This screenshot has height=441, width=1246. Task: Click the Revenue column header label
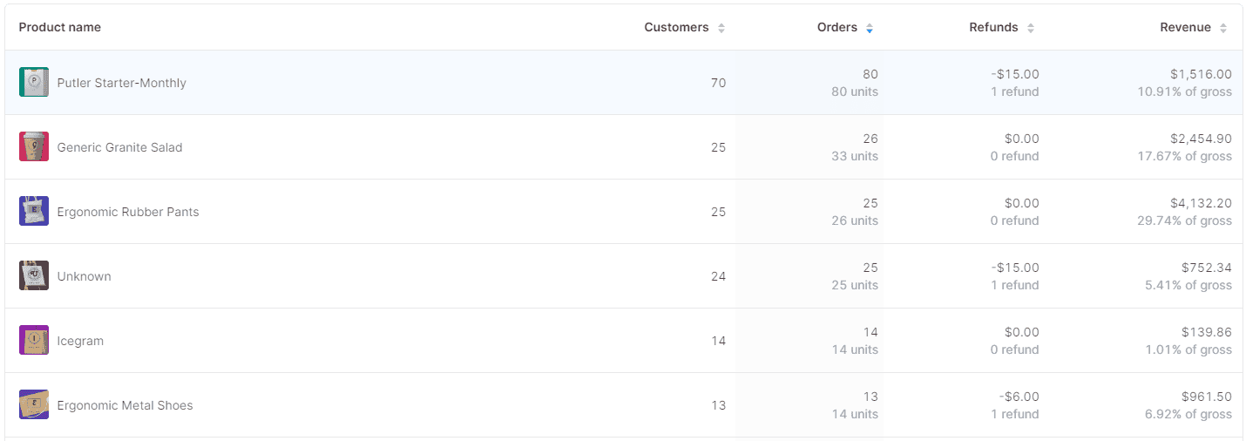tap(1185, 27)
